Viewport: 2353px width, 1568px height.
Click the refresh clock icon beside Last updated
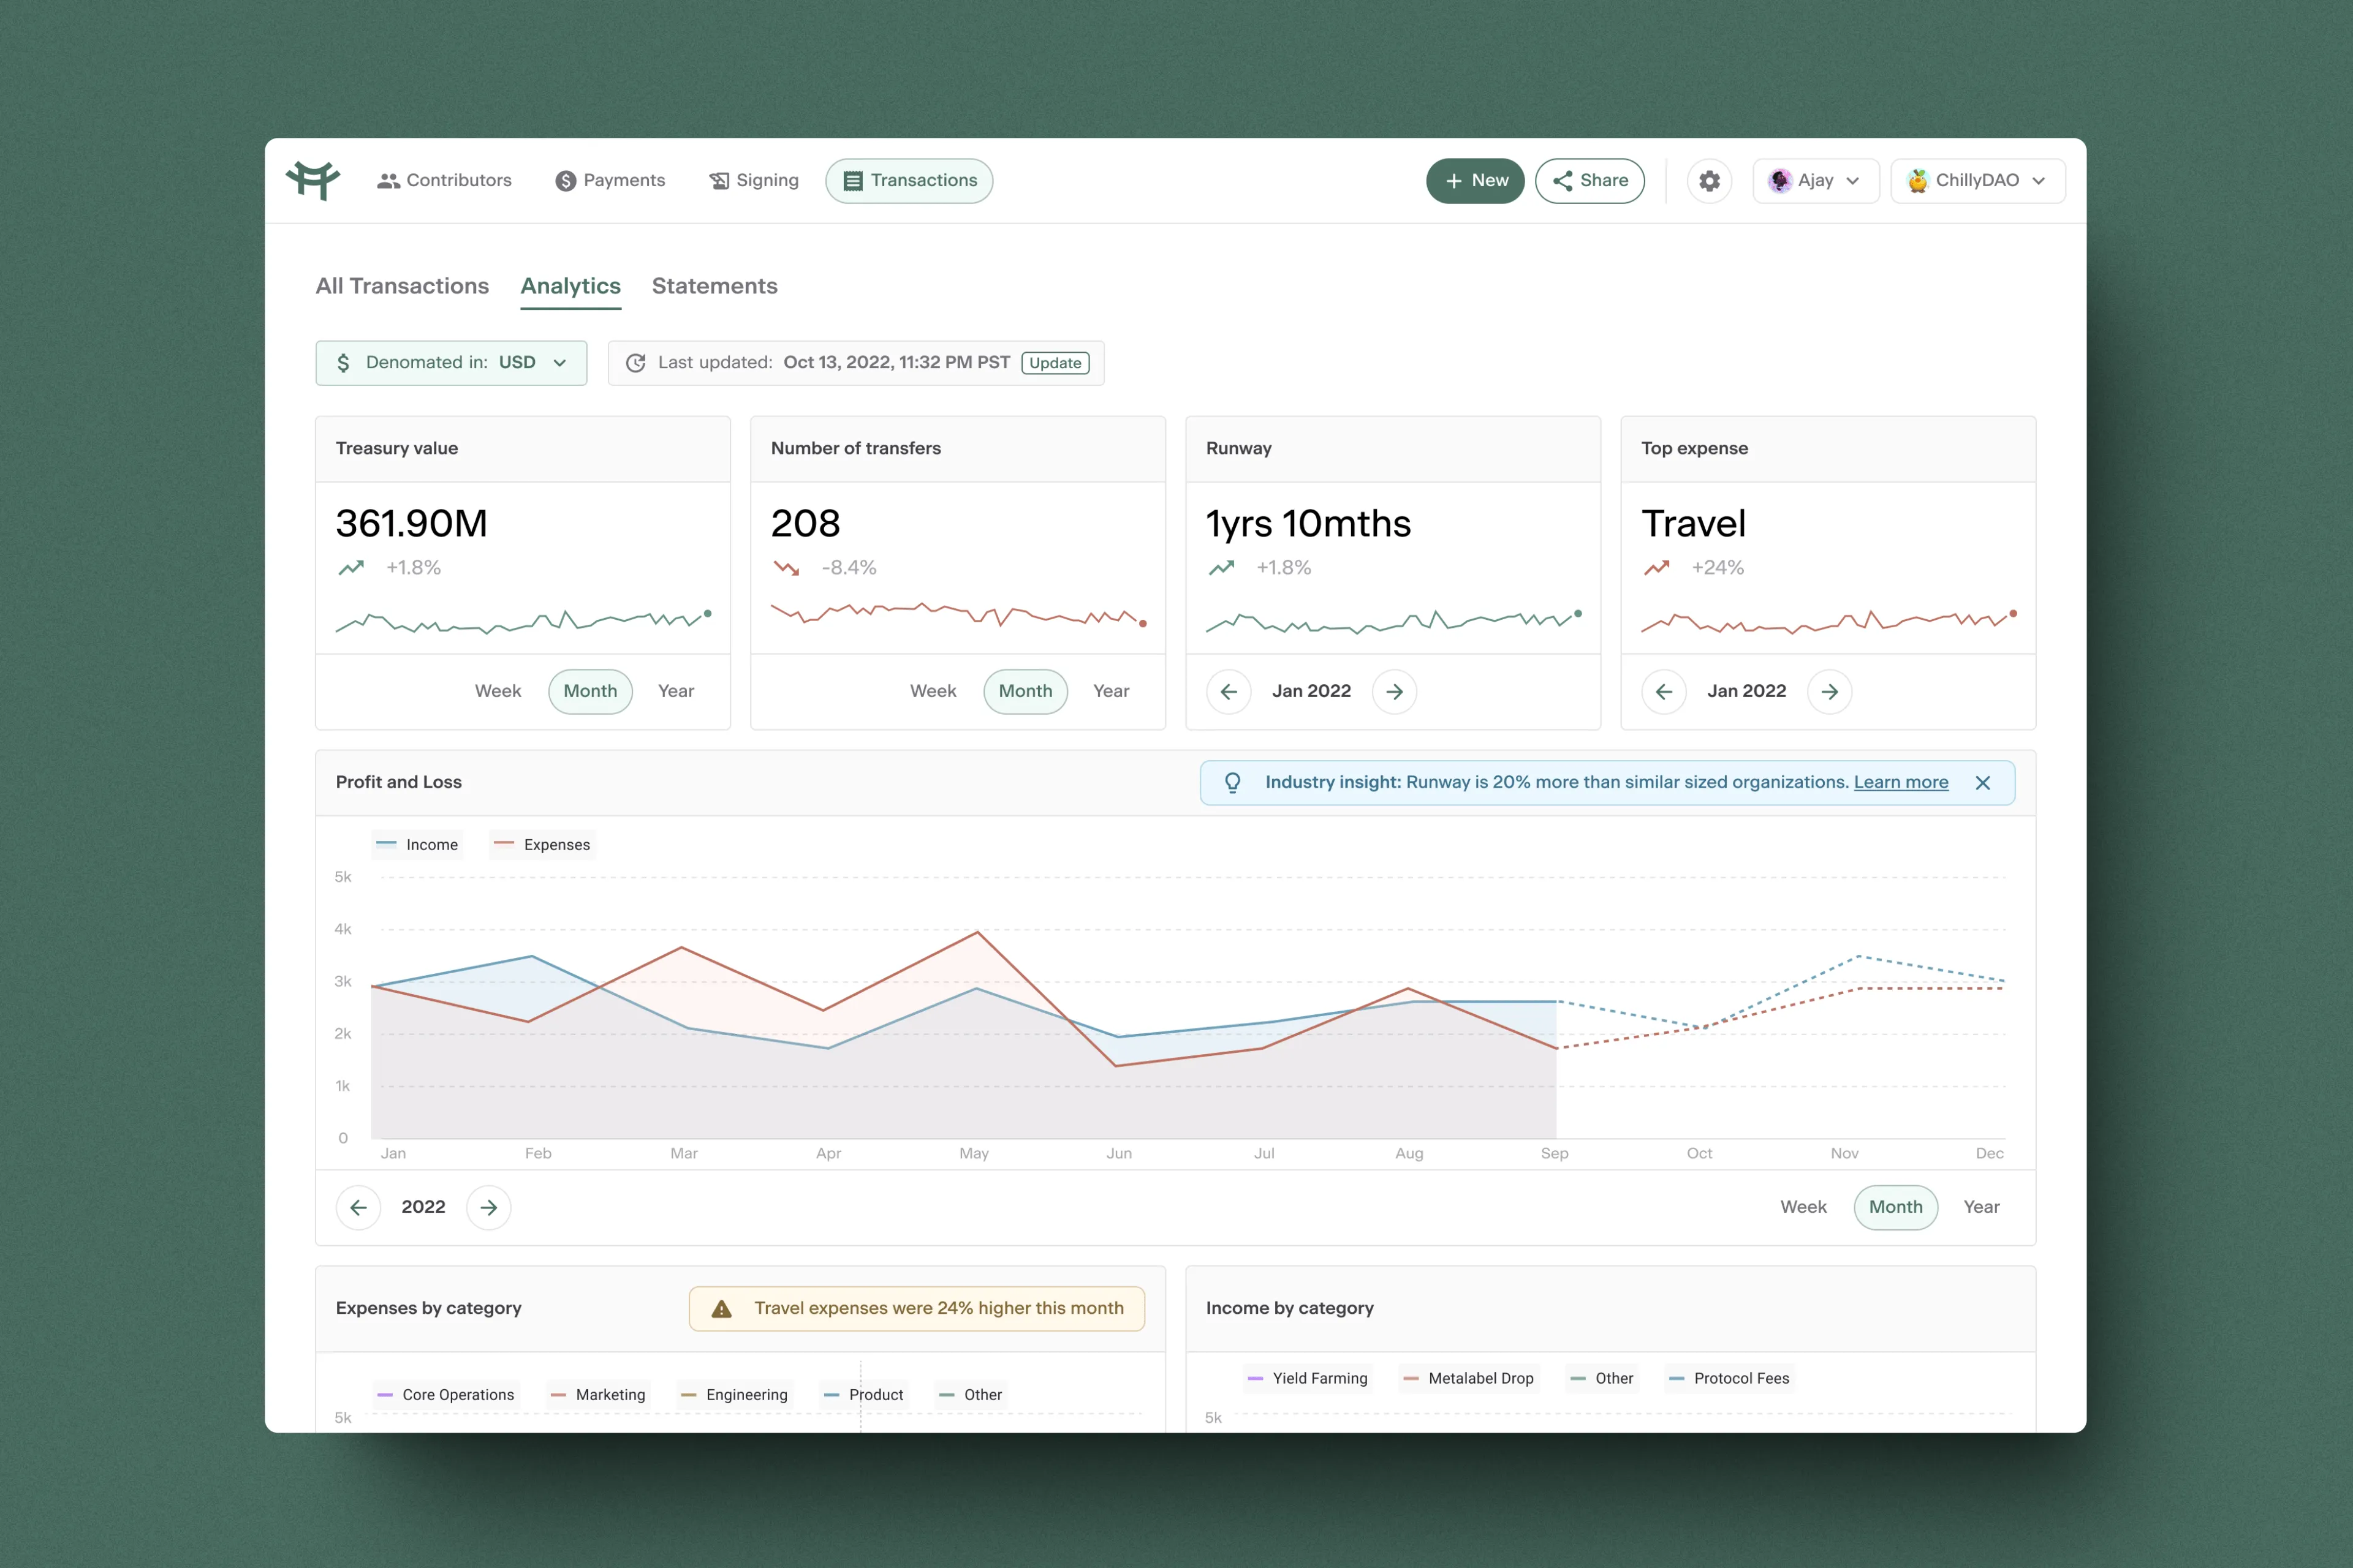coord(635,363)
